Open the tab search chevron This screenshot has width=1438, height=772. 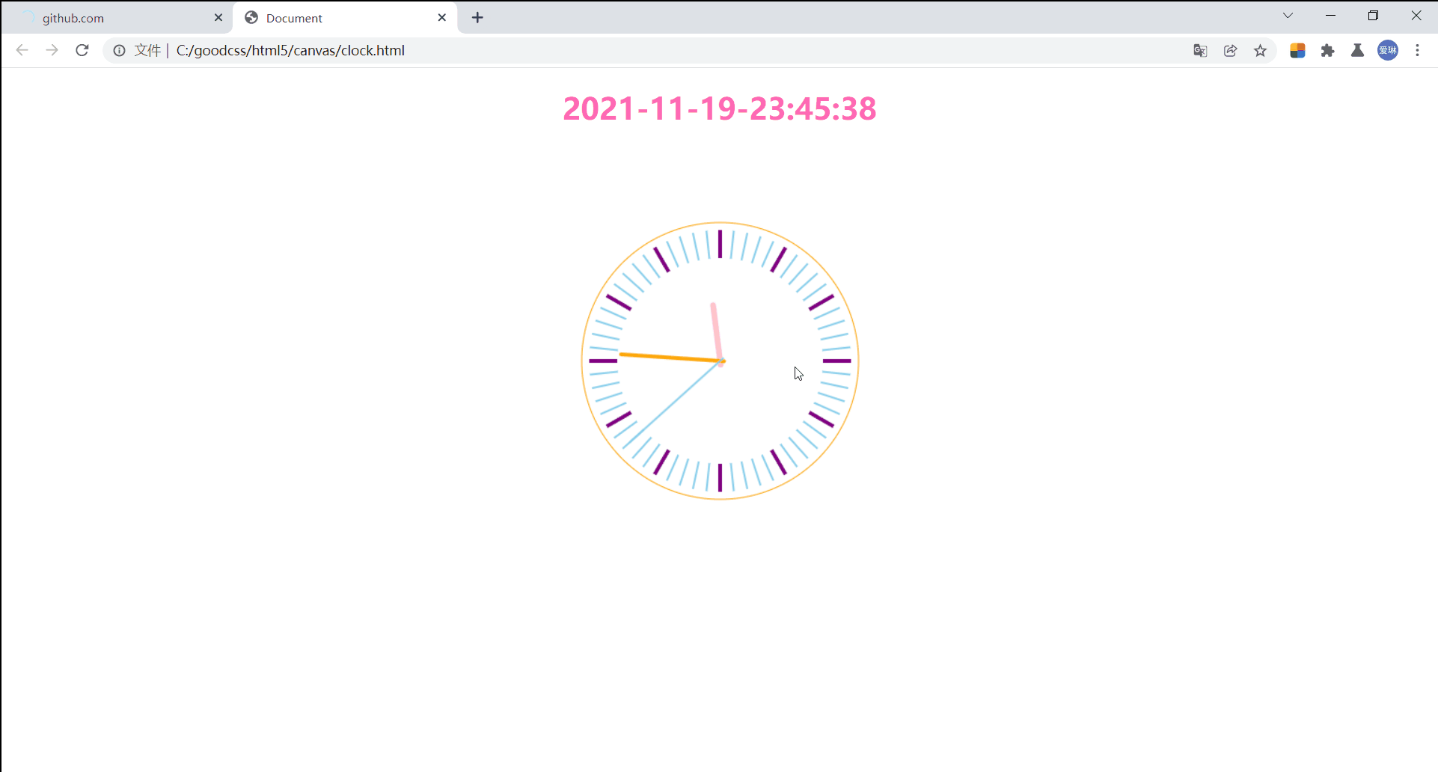[x=1288, y=15]
